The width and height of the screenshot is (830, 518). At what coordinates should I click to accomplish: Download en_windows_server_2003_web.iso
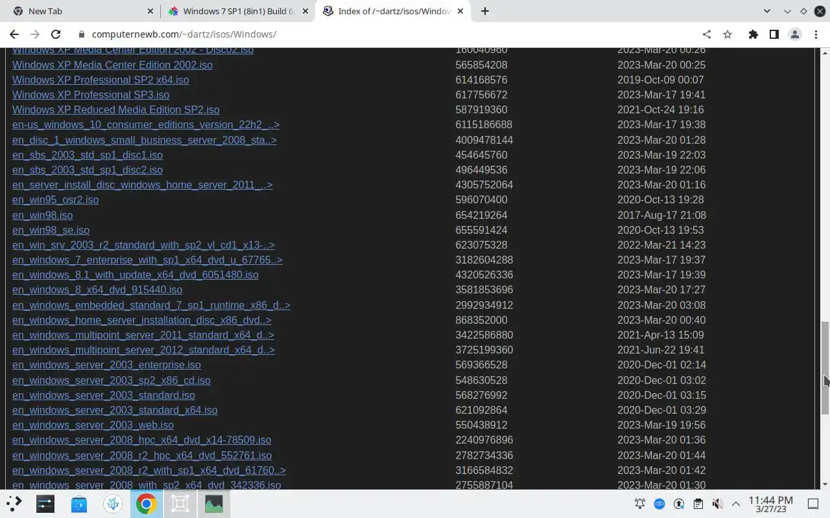(93, 425)
